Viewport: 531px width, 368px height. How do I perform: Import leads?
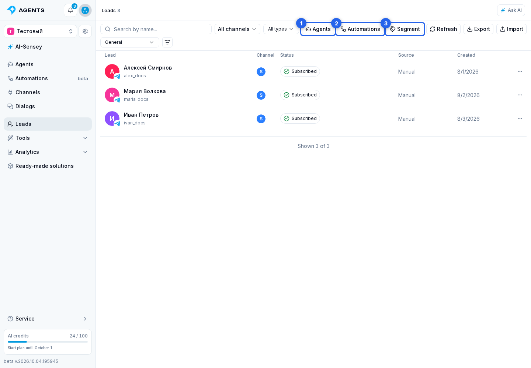[511, 29]
